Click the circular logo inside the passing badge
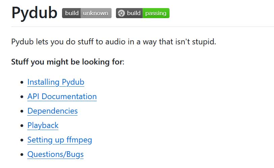 pos(121,13)
